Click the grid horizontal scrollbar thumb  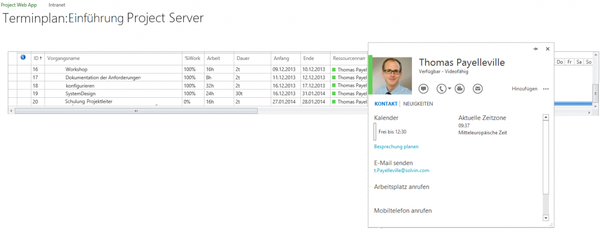[x=136, y=111]
